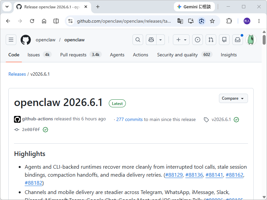This screenshot has width=267, height=200.
Task: Switch to the Issues tab
Action: pyautogui.click(x=39, y=55)
